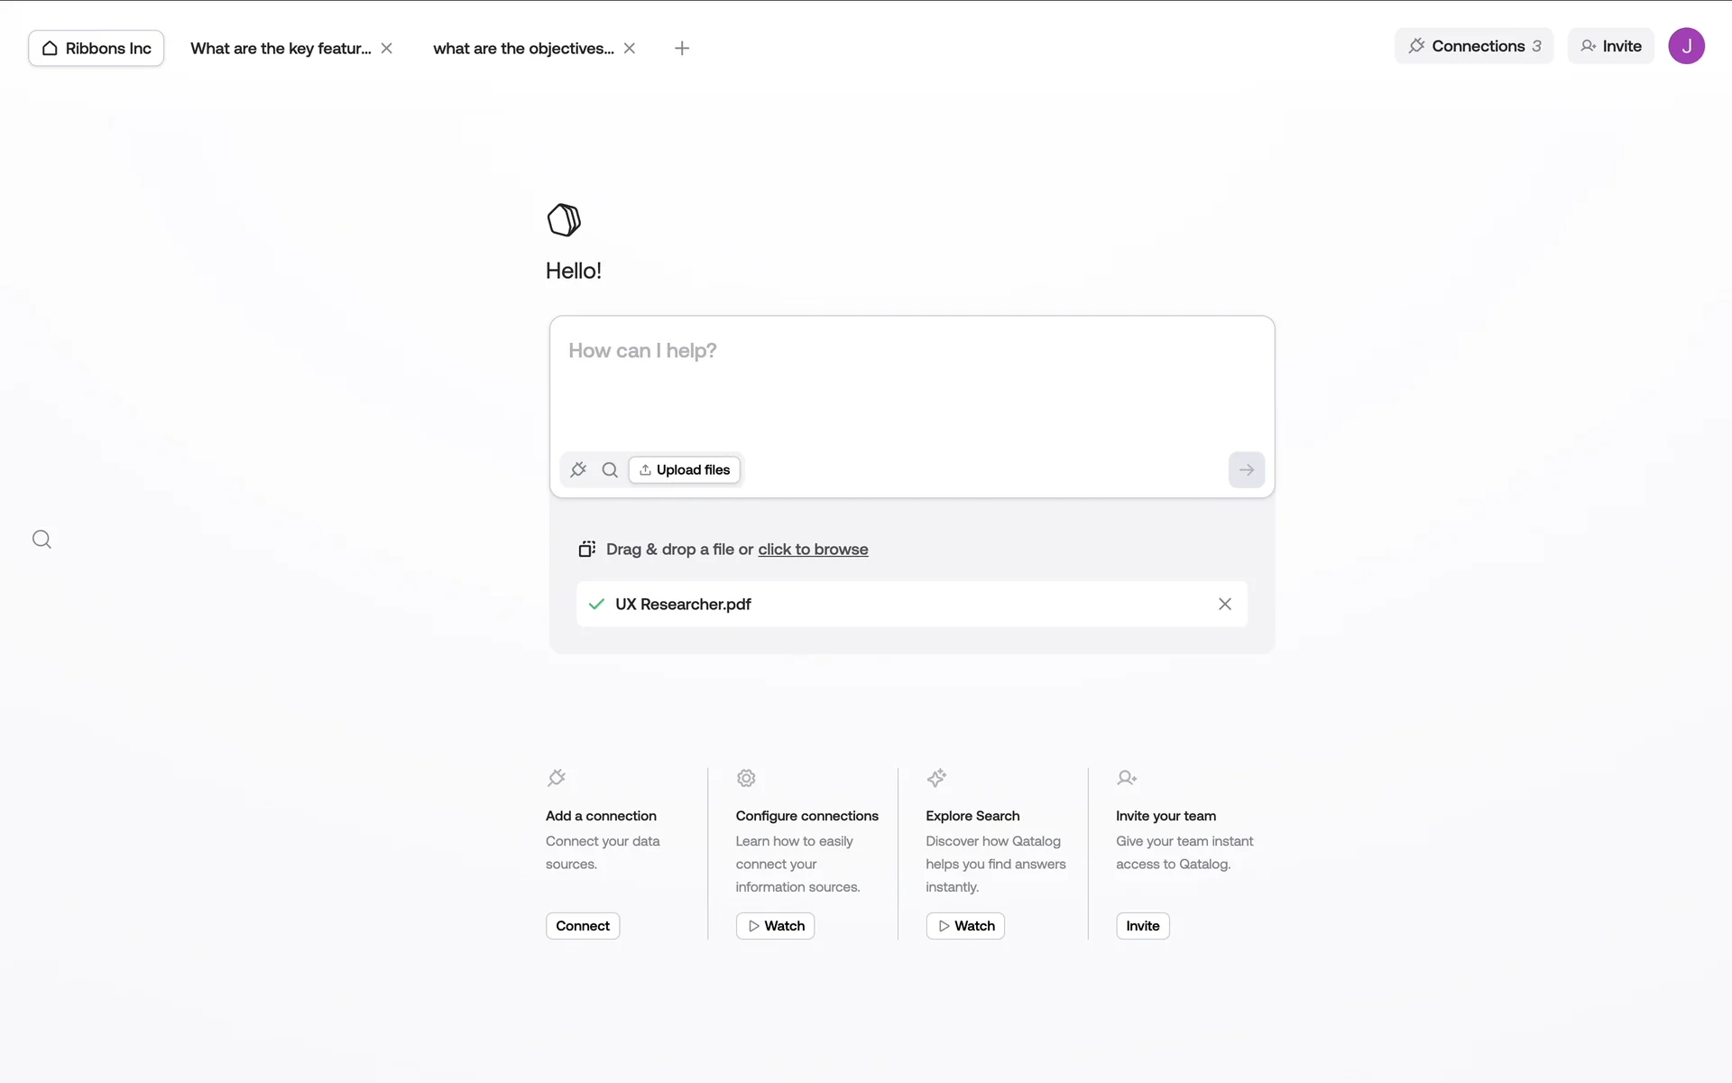Open the user avatar J menu
1732x1083 pixels.
(x=1685, y=46)
